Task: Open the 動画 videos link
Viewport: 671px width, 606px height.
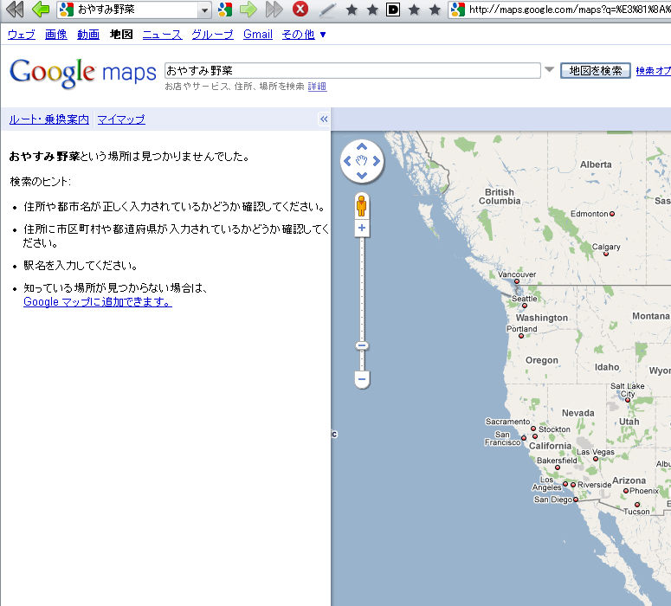Action: pyautogui.click(x=88, y=35)
